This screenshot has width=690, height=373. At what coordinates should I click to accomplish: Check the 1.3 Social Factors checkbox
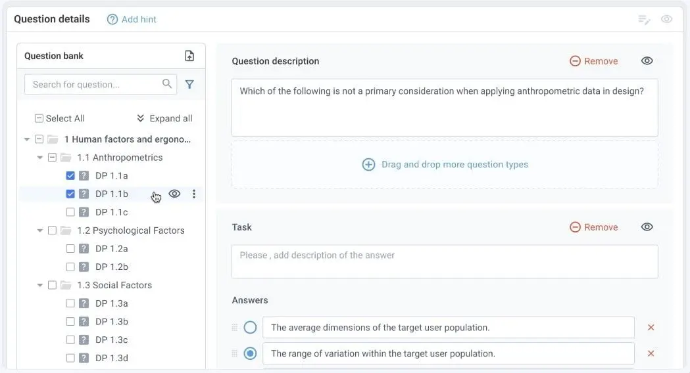[52, 285]
